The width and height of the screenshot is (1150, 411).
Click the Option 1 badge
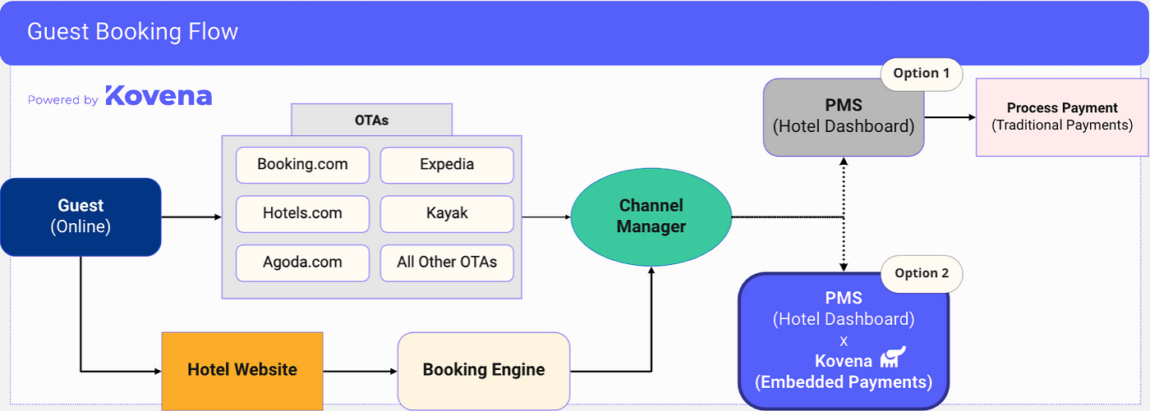tap(922, 74)
